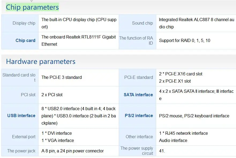Click the External port label
The width and height of the screenshot is (236, 158).
coord(24,137)
